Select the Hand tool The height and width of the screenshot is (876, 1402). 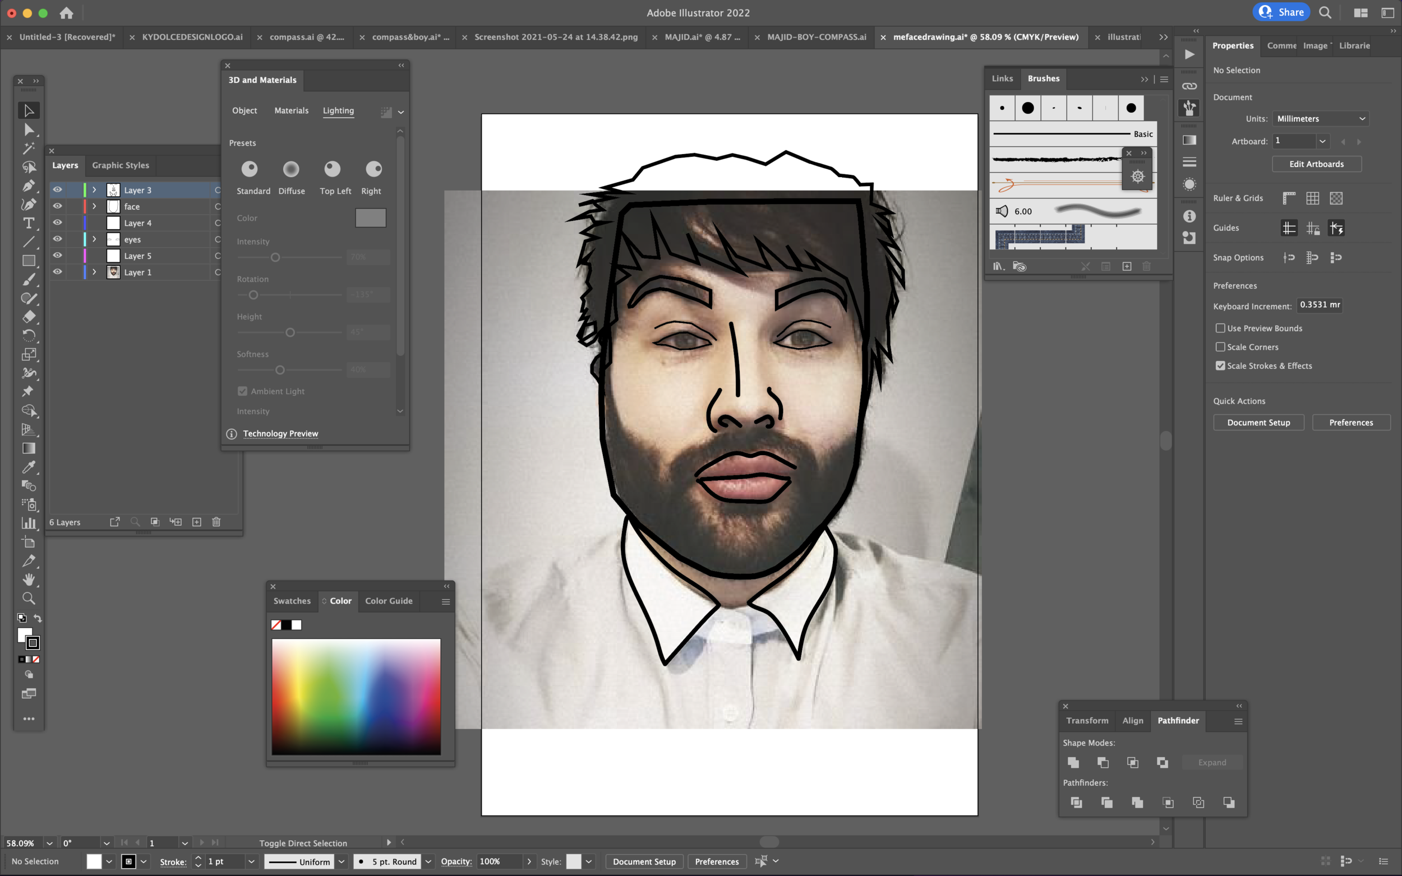point(29,580)
